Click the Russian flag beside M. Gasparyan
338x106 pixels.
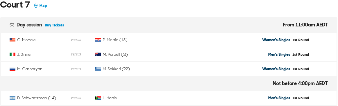pos(12,69)
